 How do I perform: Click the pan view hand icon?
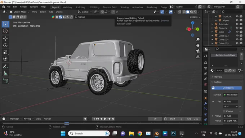(198, 45)
